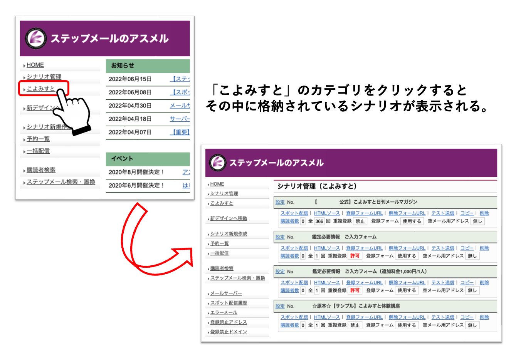
Task: Open メールサーバー in the scenario page sidebar
Action: 226,293
